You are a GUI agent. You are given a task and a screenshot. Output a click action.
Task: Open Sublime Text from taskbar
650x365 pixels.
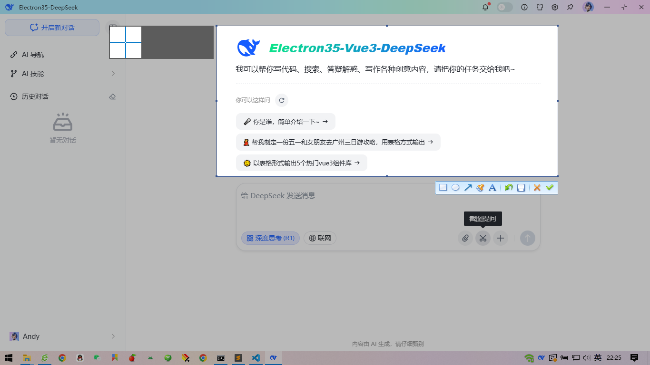click(x=238, y=358)
